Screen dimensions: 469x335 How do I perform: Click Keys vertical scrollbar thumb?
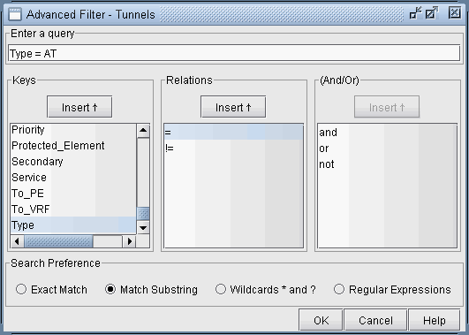[x=143, y=214]
